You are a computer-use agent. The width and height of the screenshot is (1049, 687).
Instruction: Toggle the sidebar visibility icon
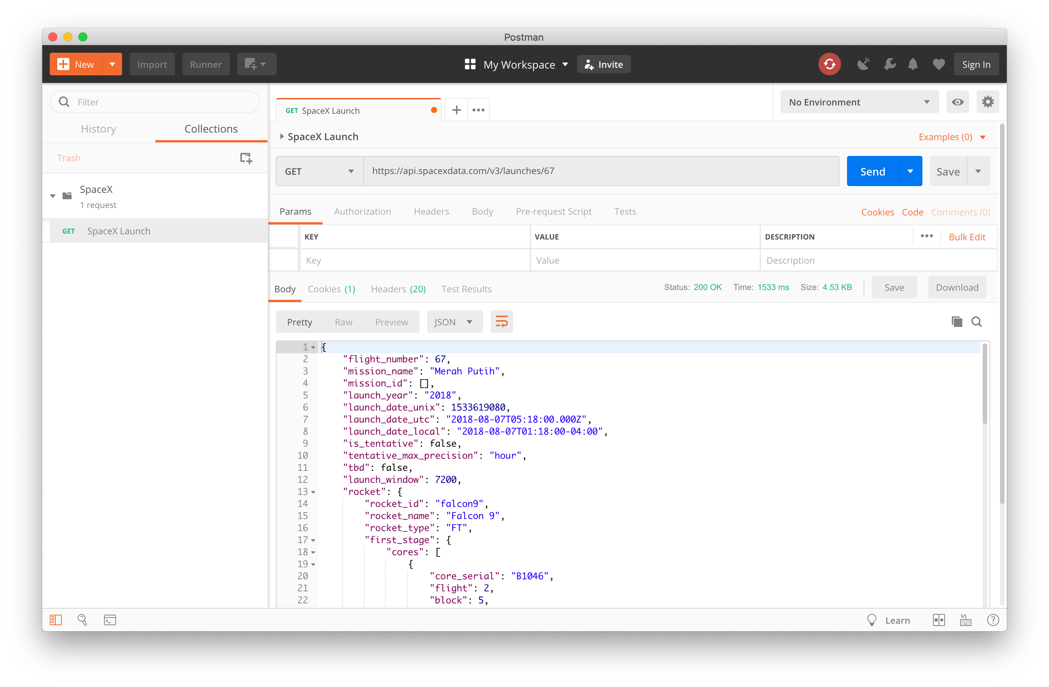click(x=56, y=620)
